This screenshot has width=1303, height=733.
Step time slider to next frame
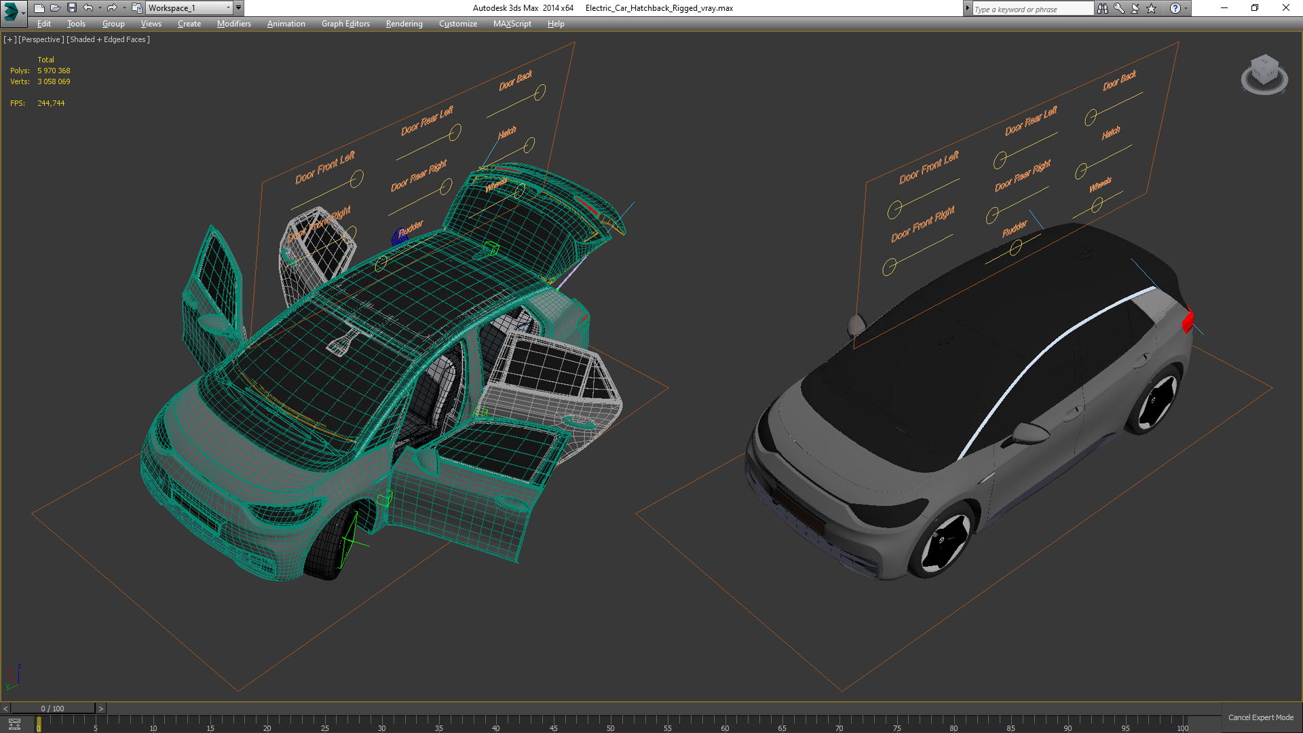point(100,709)
